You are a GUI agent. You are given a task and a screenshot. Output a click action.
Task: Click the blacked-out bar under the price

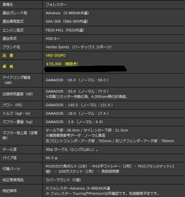point(86,69)
